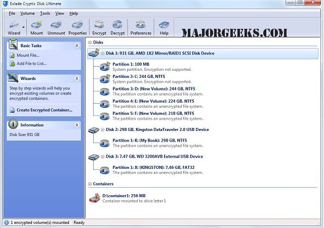Collapse the Disk 3 tree node
The height and width of the screenshot is (228, 324).
102,157
